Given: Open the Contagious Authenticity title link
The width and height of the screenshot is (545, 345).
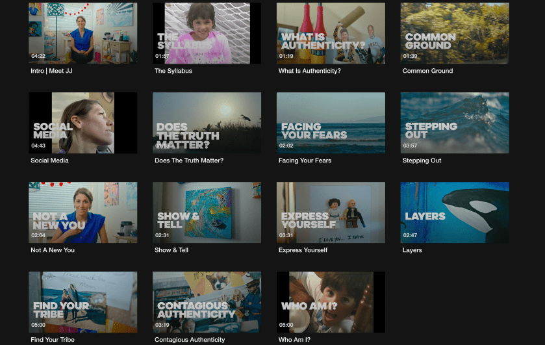Looking at the screenshot, I should (190, 340).
